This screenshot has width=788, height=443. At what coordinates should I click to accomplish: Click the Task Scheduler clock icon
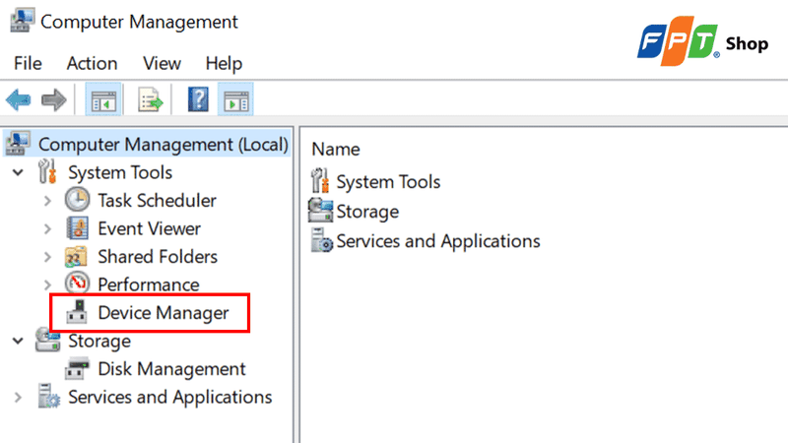77,200
